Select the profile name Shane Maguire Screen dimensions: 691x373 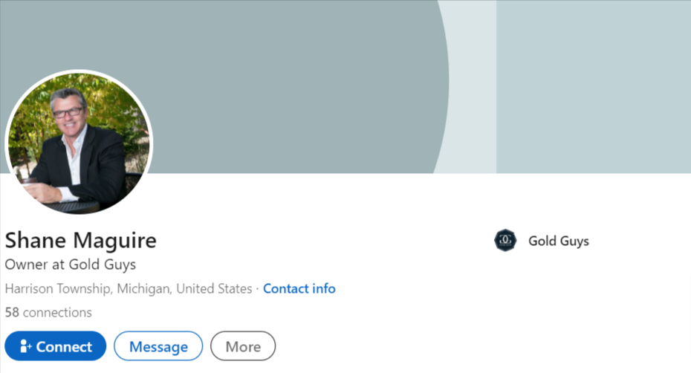[x=81, y=240]
